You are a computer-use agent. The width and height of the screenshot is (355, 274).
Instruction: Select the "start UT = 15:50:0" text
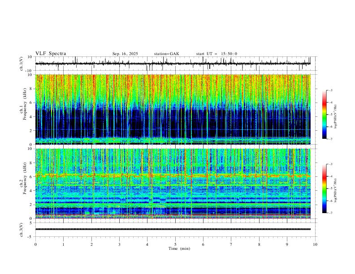pyautogui.click(x=216, y=54)
